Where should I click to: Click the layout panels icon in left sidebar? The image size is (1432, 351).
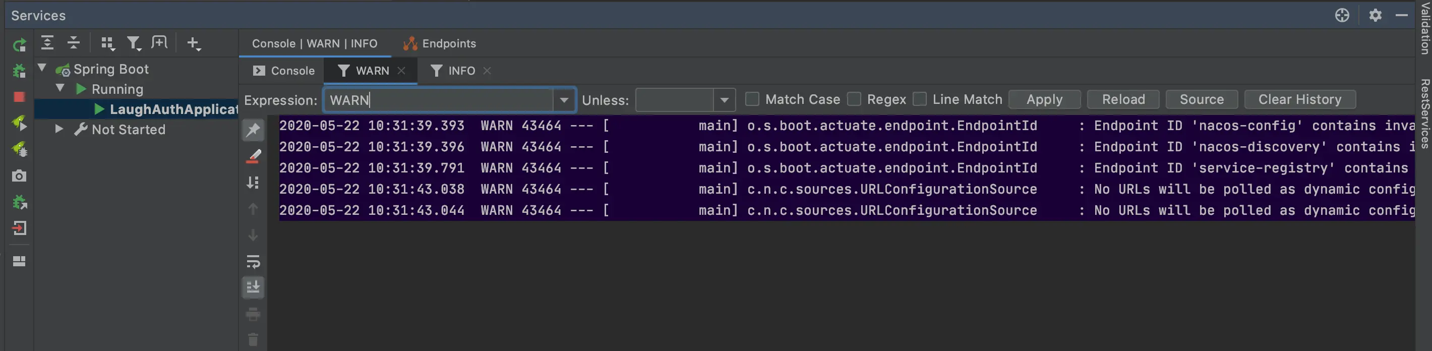[20, 261]
